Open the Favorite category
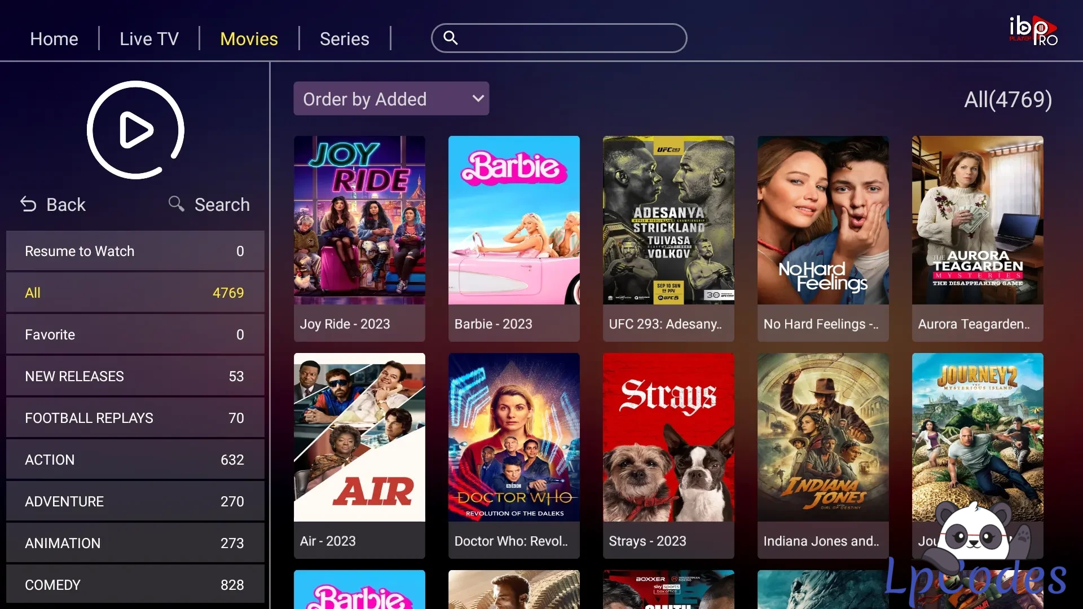Viewport: 1083px width, 609px height. point(135,334)
